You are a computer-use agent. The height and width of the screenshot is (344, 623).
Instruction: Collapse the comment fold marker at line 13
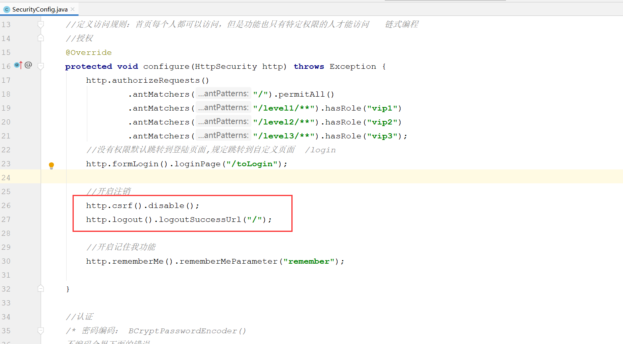[41, 25]
